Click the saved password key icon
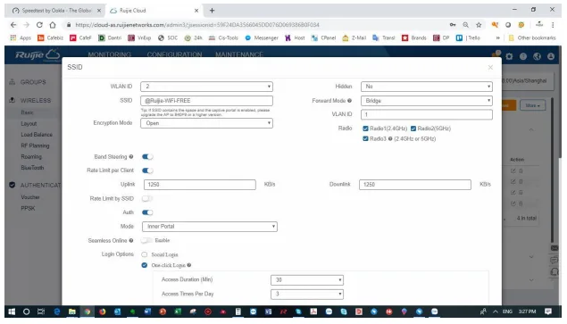 [x=453, y=25]
